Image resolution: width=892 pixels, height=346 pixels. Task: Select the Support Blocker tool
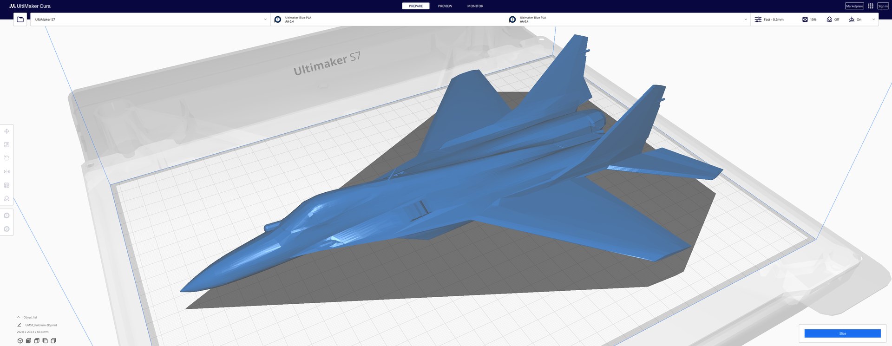[x=7, y=198]
